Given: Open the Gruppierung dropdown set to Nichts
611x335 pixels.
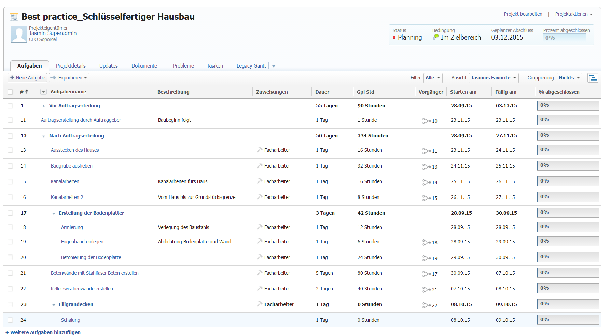Looking at the screenshot, I should pyautogui.click(x=569, y=78).
